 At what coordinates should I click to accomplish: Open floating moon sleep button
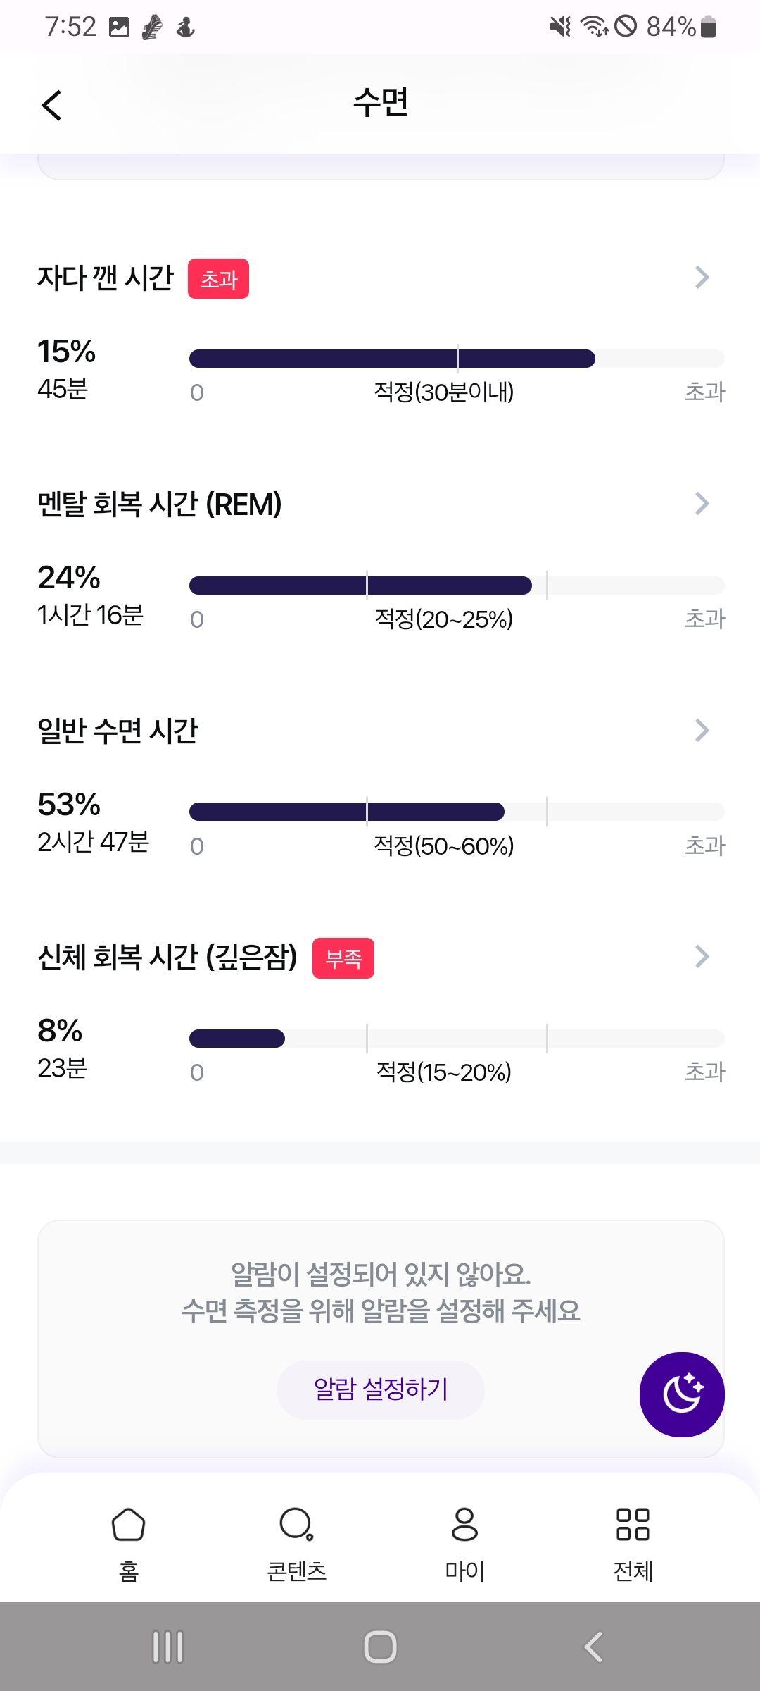click(681, 1394)
